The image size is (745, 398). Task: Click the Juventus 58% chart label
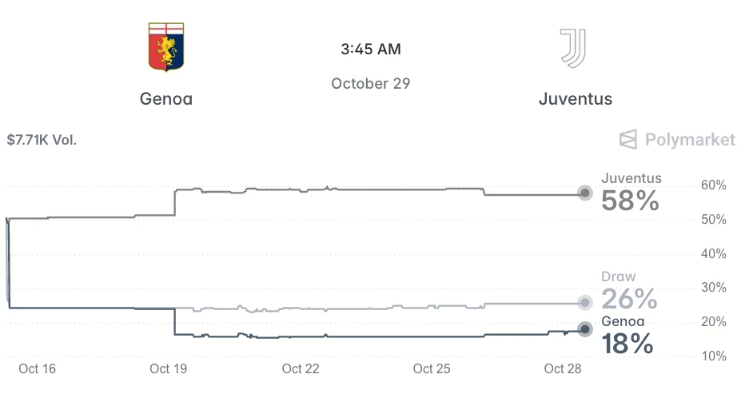click(x=631, y=193)
